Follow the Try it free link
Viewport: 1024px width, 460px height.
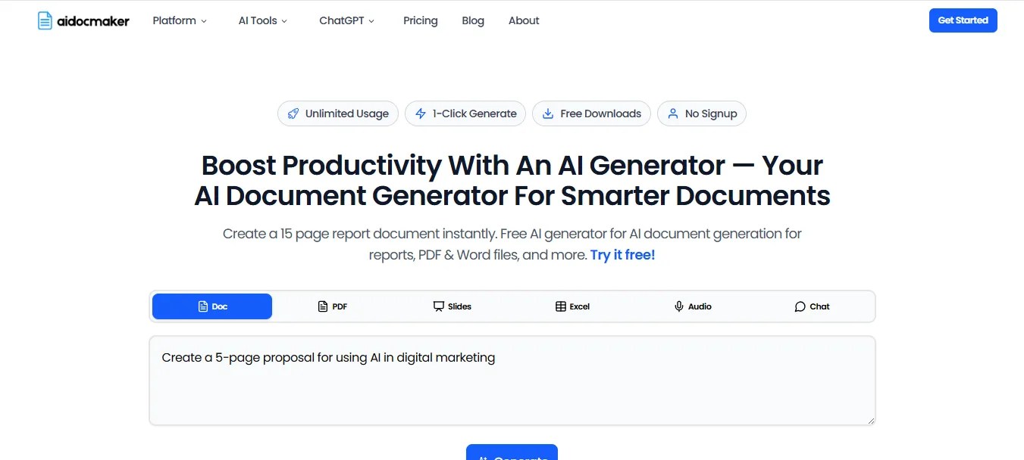pyautogui.click(x=622, y=255)
